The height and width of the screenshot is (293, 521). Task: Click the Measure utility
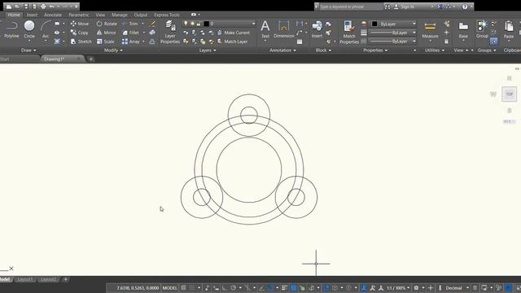point(430,31)
